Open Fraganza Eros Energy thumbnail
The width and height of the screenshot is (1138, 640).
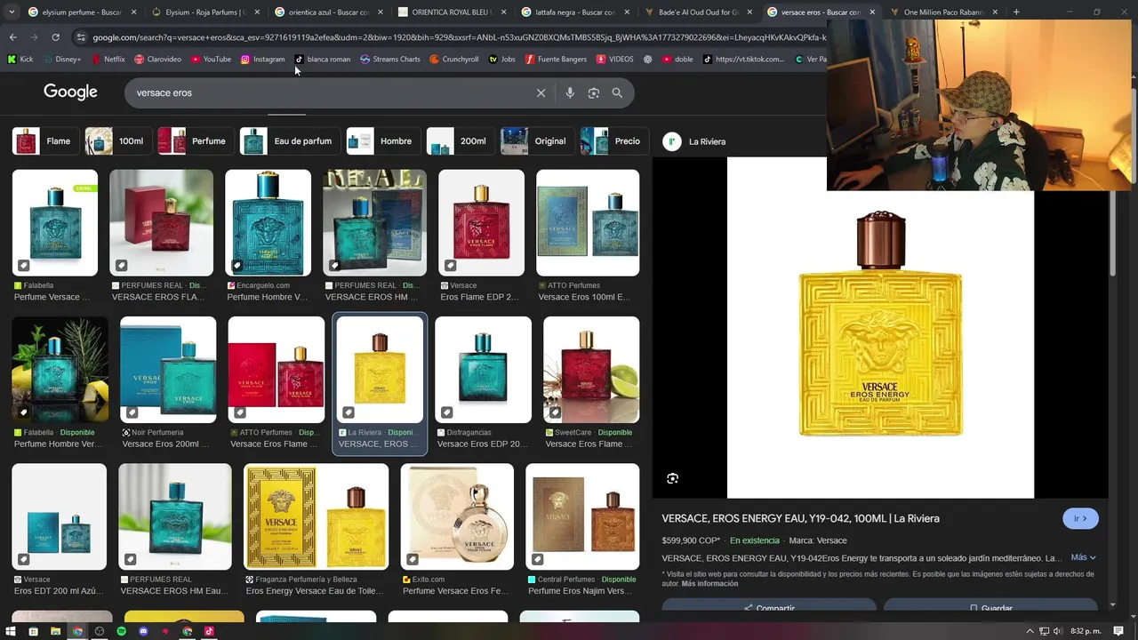tap(316, 516)
